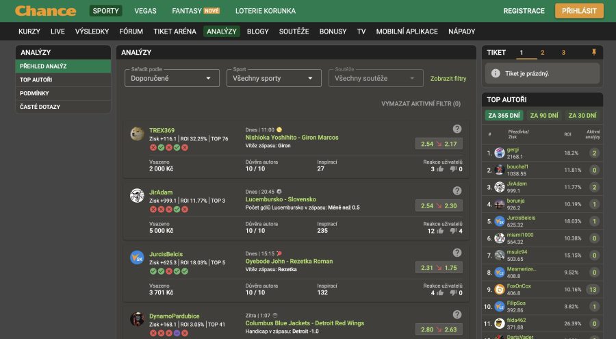The width and height of the screenshot is (616, 339).
Task: Click thumbs up on Nishioka analysis
Action: point(439,169)
